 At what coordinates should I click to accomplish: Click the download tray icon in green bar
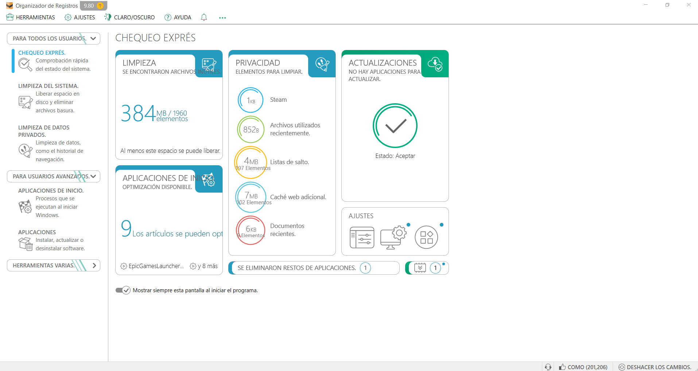click(x=420, y=268)
